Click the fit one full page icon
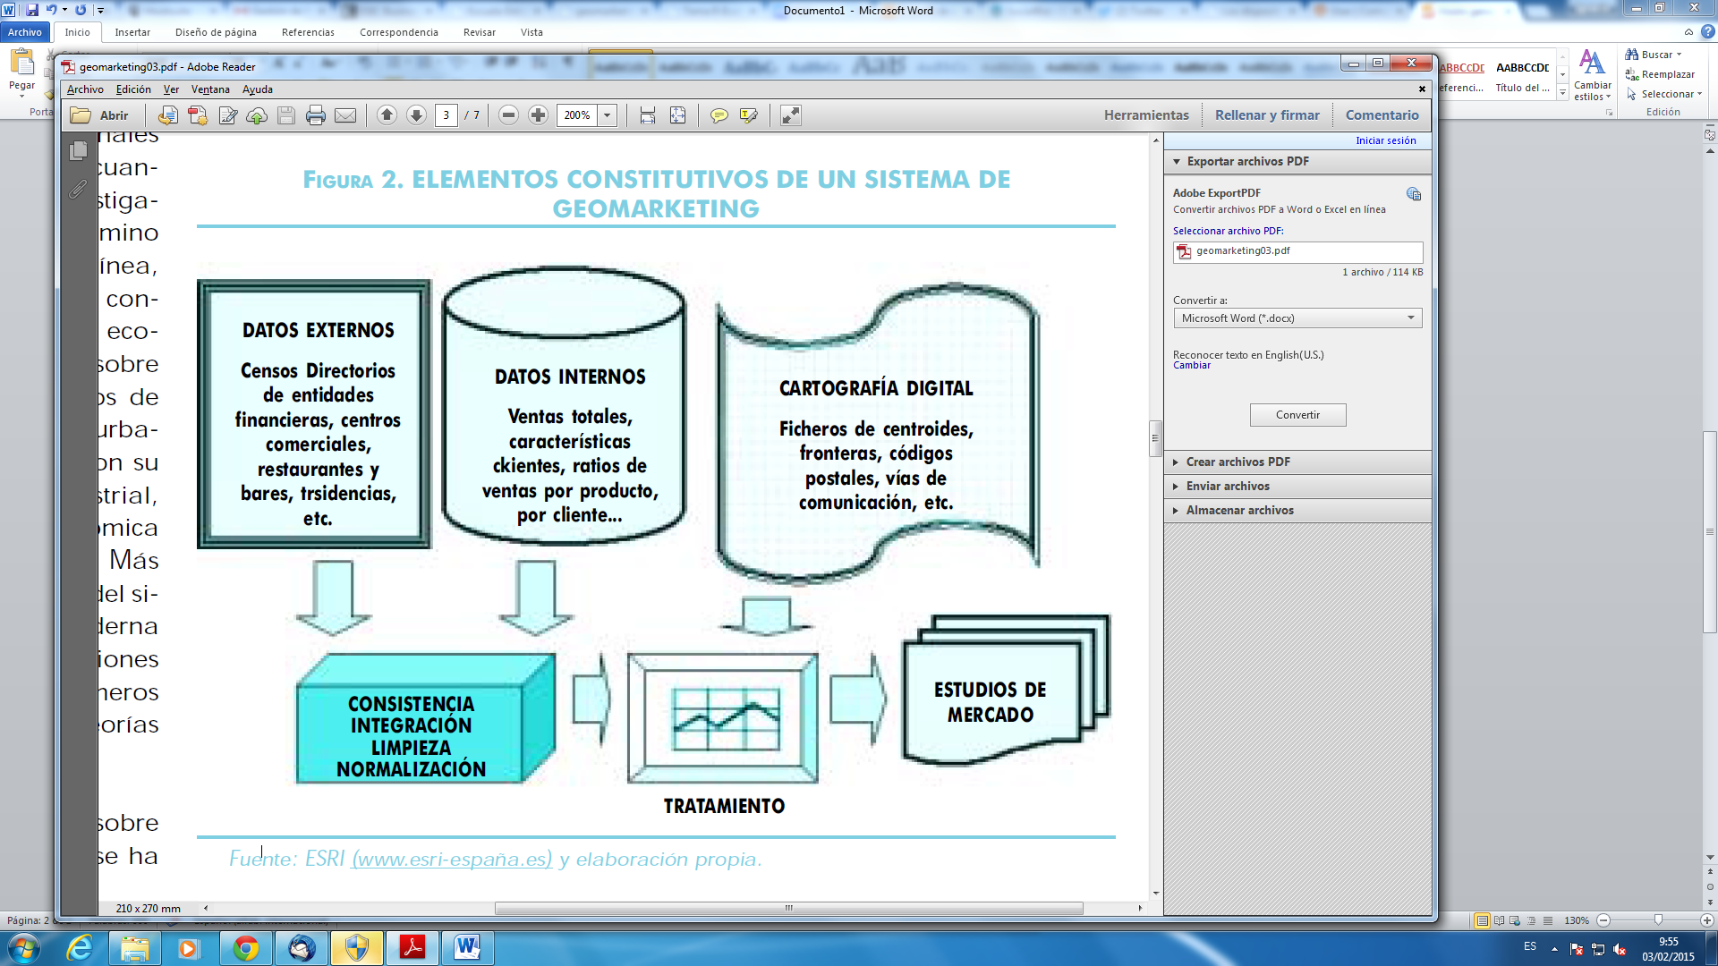The image size is (1718, 966). tap(677, 115)
